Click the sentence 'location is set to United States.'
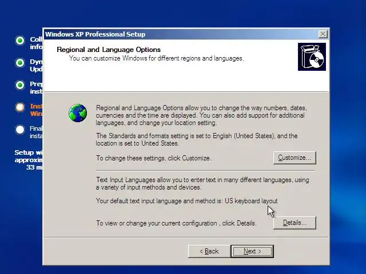The height and width of the screenshot is (274, 366). tap(137, 143)
